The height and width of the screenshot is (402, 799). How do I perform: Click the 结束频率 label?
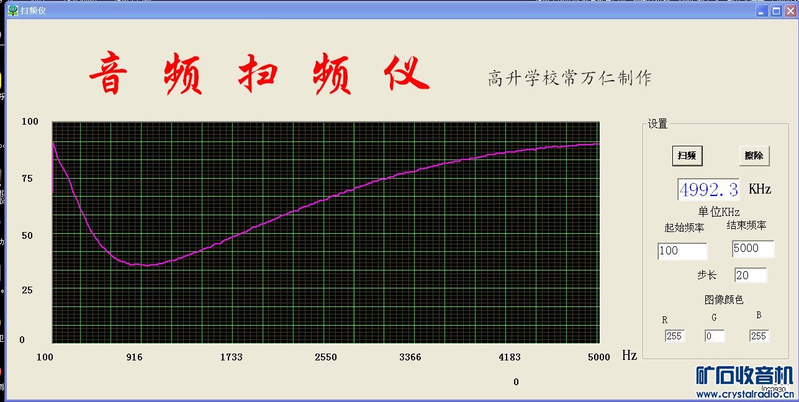pyautogui.click(x=746, y=225)
